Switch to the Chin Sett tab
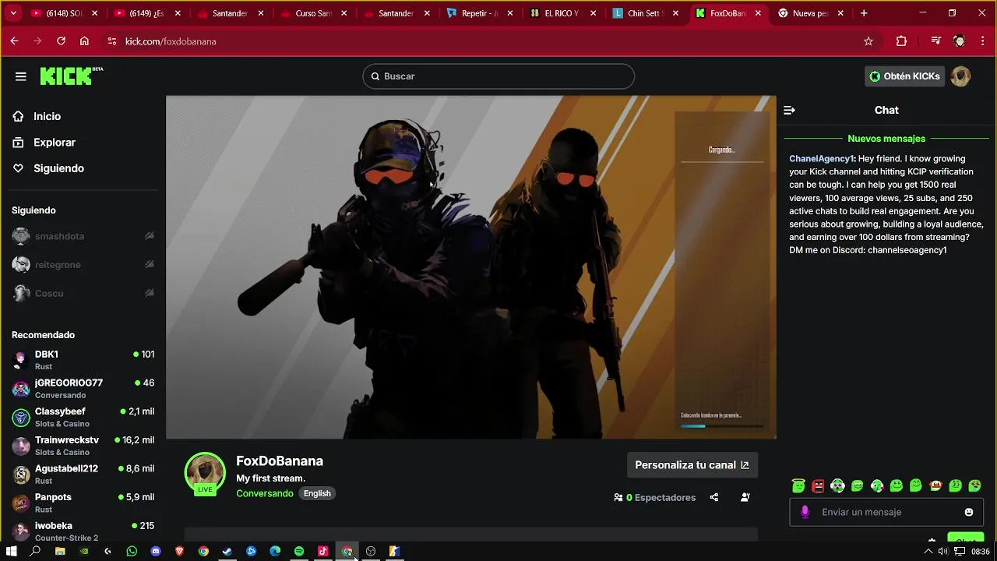This screenshot has height=561, width=997. (x=646, y=13)
